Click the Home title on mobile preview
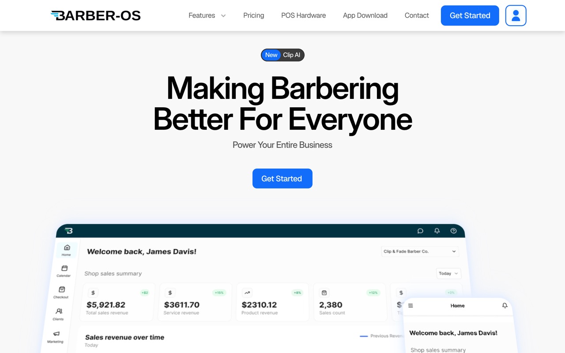565x353 pixels. 458,305
